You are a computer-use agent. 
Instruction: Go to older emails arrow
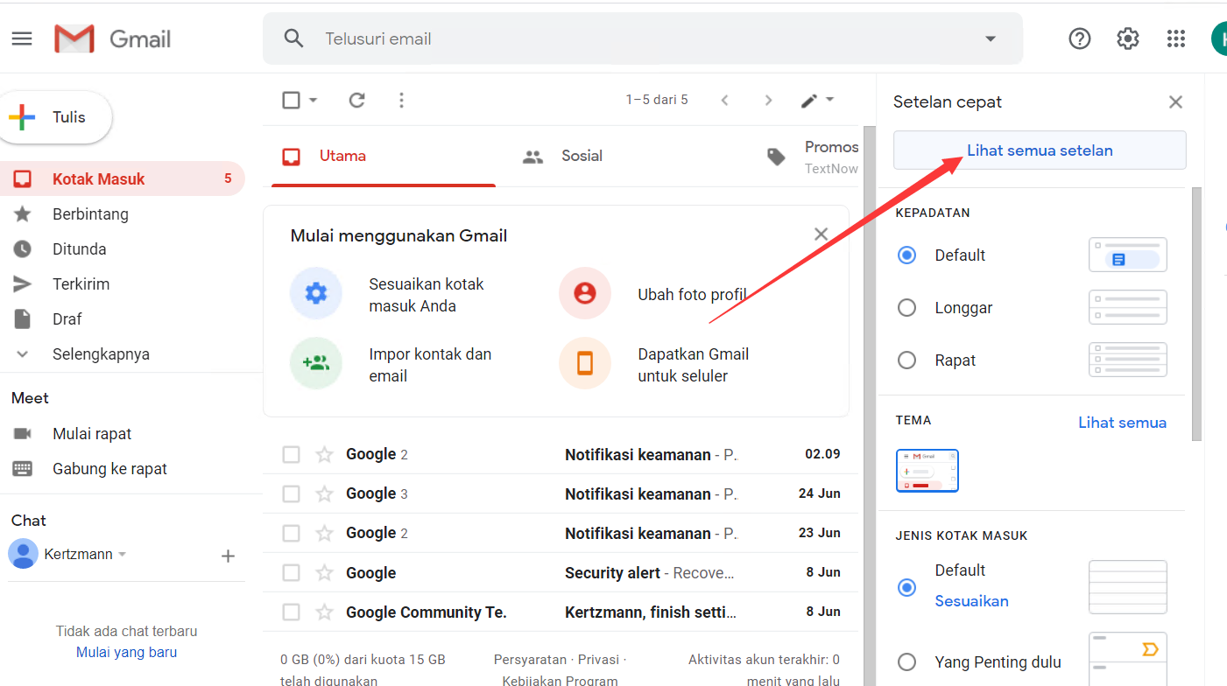pos(768,100)
